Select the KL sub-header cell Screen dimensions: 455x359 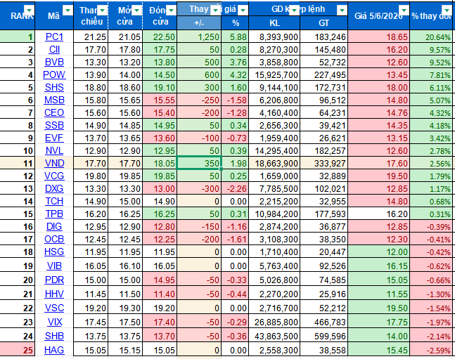point(274,23)
